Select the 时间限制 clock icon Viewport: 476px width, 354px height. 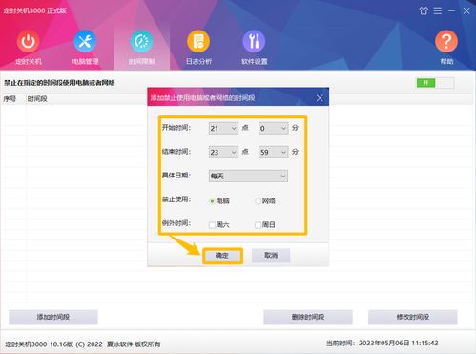click(x=141, y=41)
